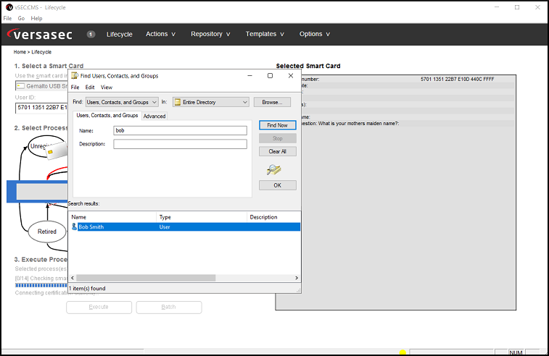Click the Bob Smith user icon
The height and width of the screenshot is (356, 549).
pos(74,226)
